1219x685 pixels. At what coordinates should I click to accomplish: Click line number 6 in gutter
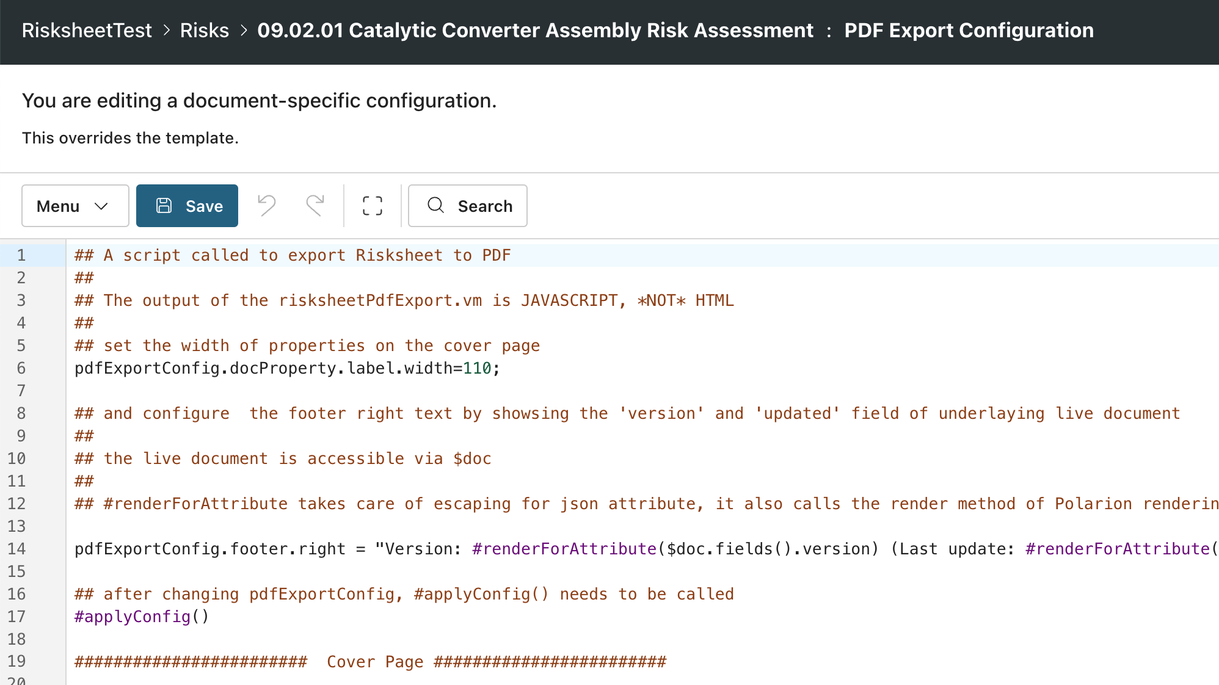click(x=21, y=368)
